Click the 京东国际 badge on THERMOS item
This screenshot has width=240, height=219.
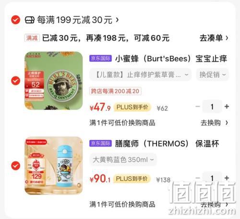coord(100,143)
